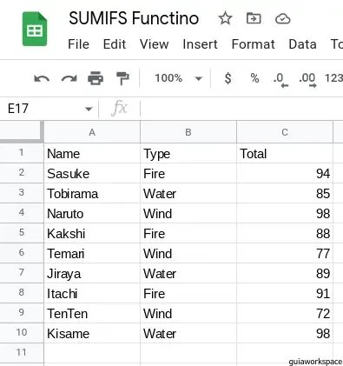
Task: Redo the last action
Action: 69,78
